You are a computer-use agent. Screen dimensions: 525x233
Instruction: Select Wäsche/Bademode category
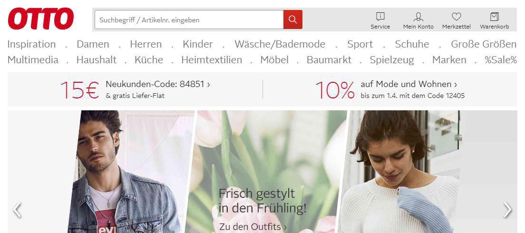(280, 44)
